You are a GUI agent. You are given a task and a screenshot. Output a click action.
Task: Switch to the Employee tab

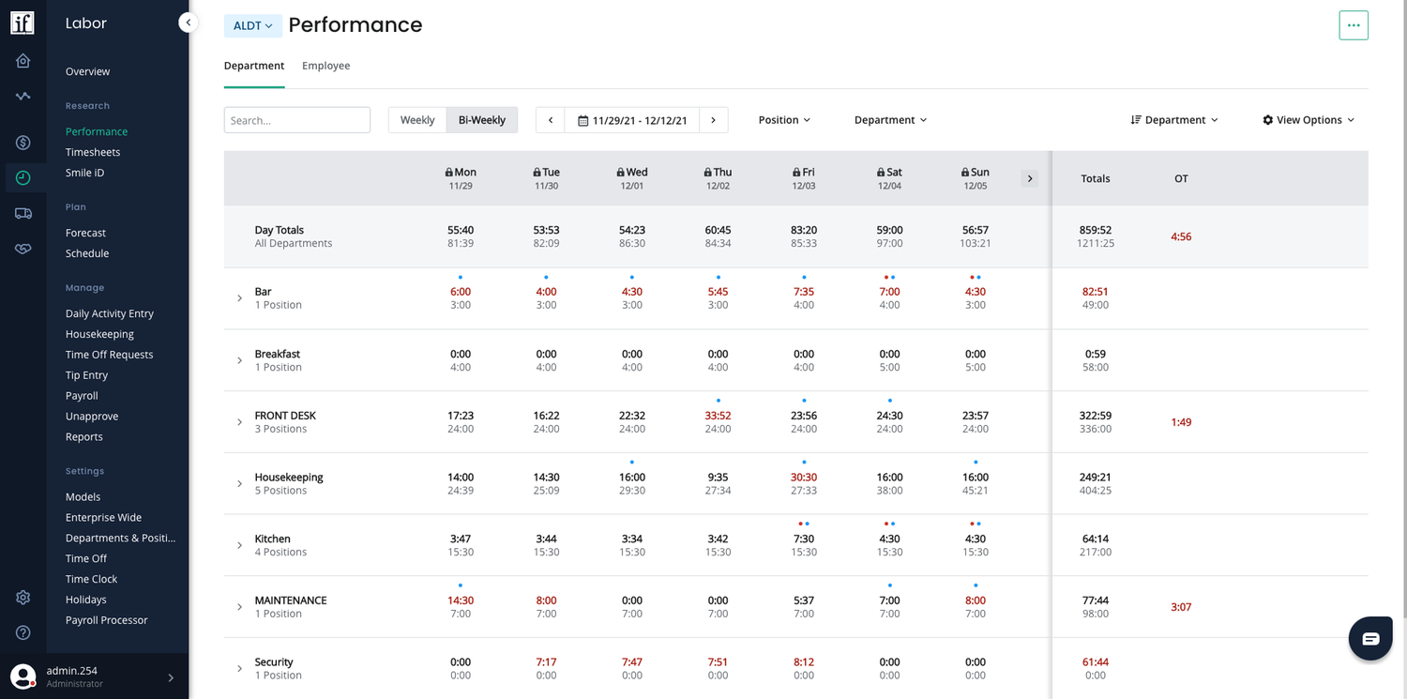coord(325,66)
